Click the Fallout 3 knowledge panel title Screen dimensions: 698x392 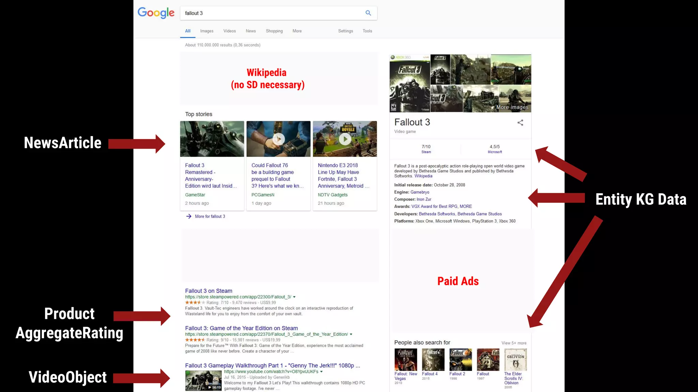point(412,122)
